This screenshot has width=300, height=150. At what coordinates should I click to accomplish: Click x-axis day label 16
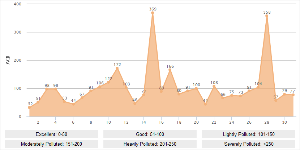(x=161, y=122)
